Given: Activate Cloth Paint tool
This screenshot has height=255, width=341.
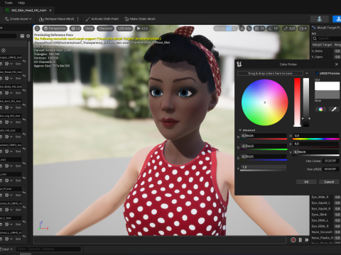Looking at the screenshot, I should click(x=102, y=19).
